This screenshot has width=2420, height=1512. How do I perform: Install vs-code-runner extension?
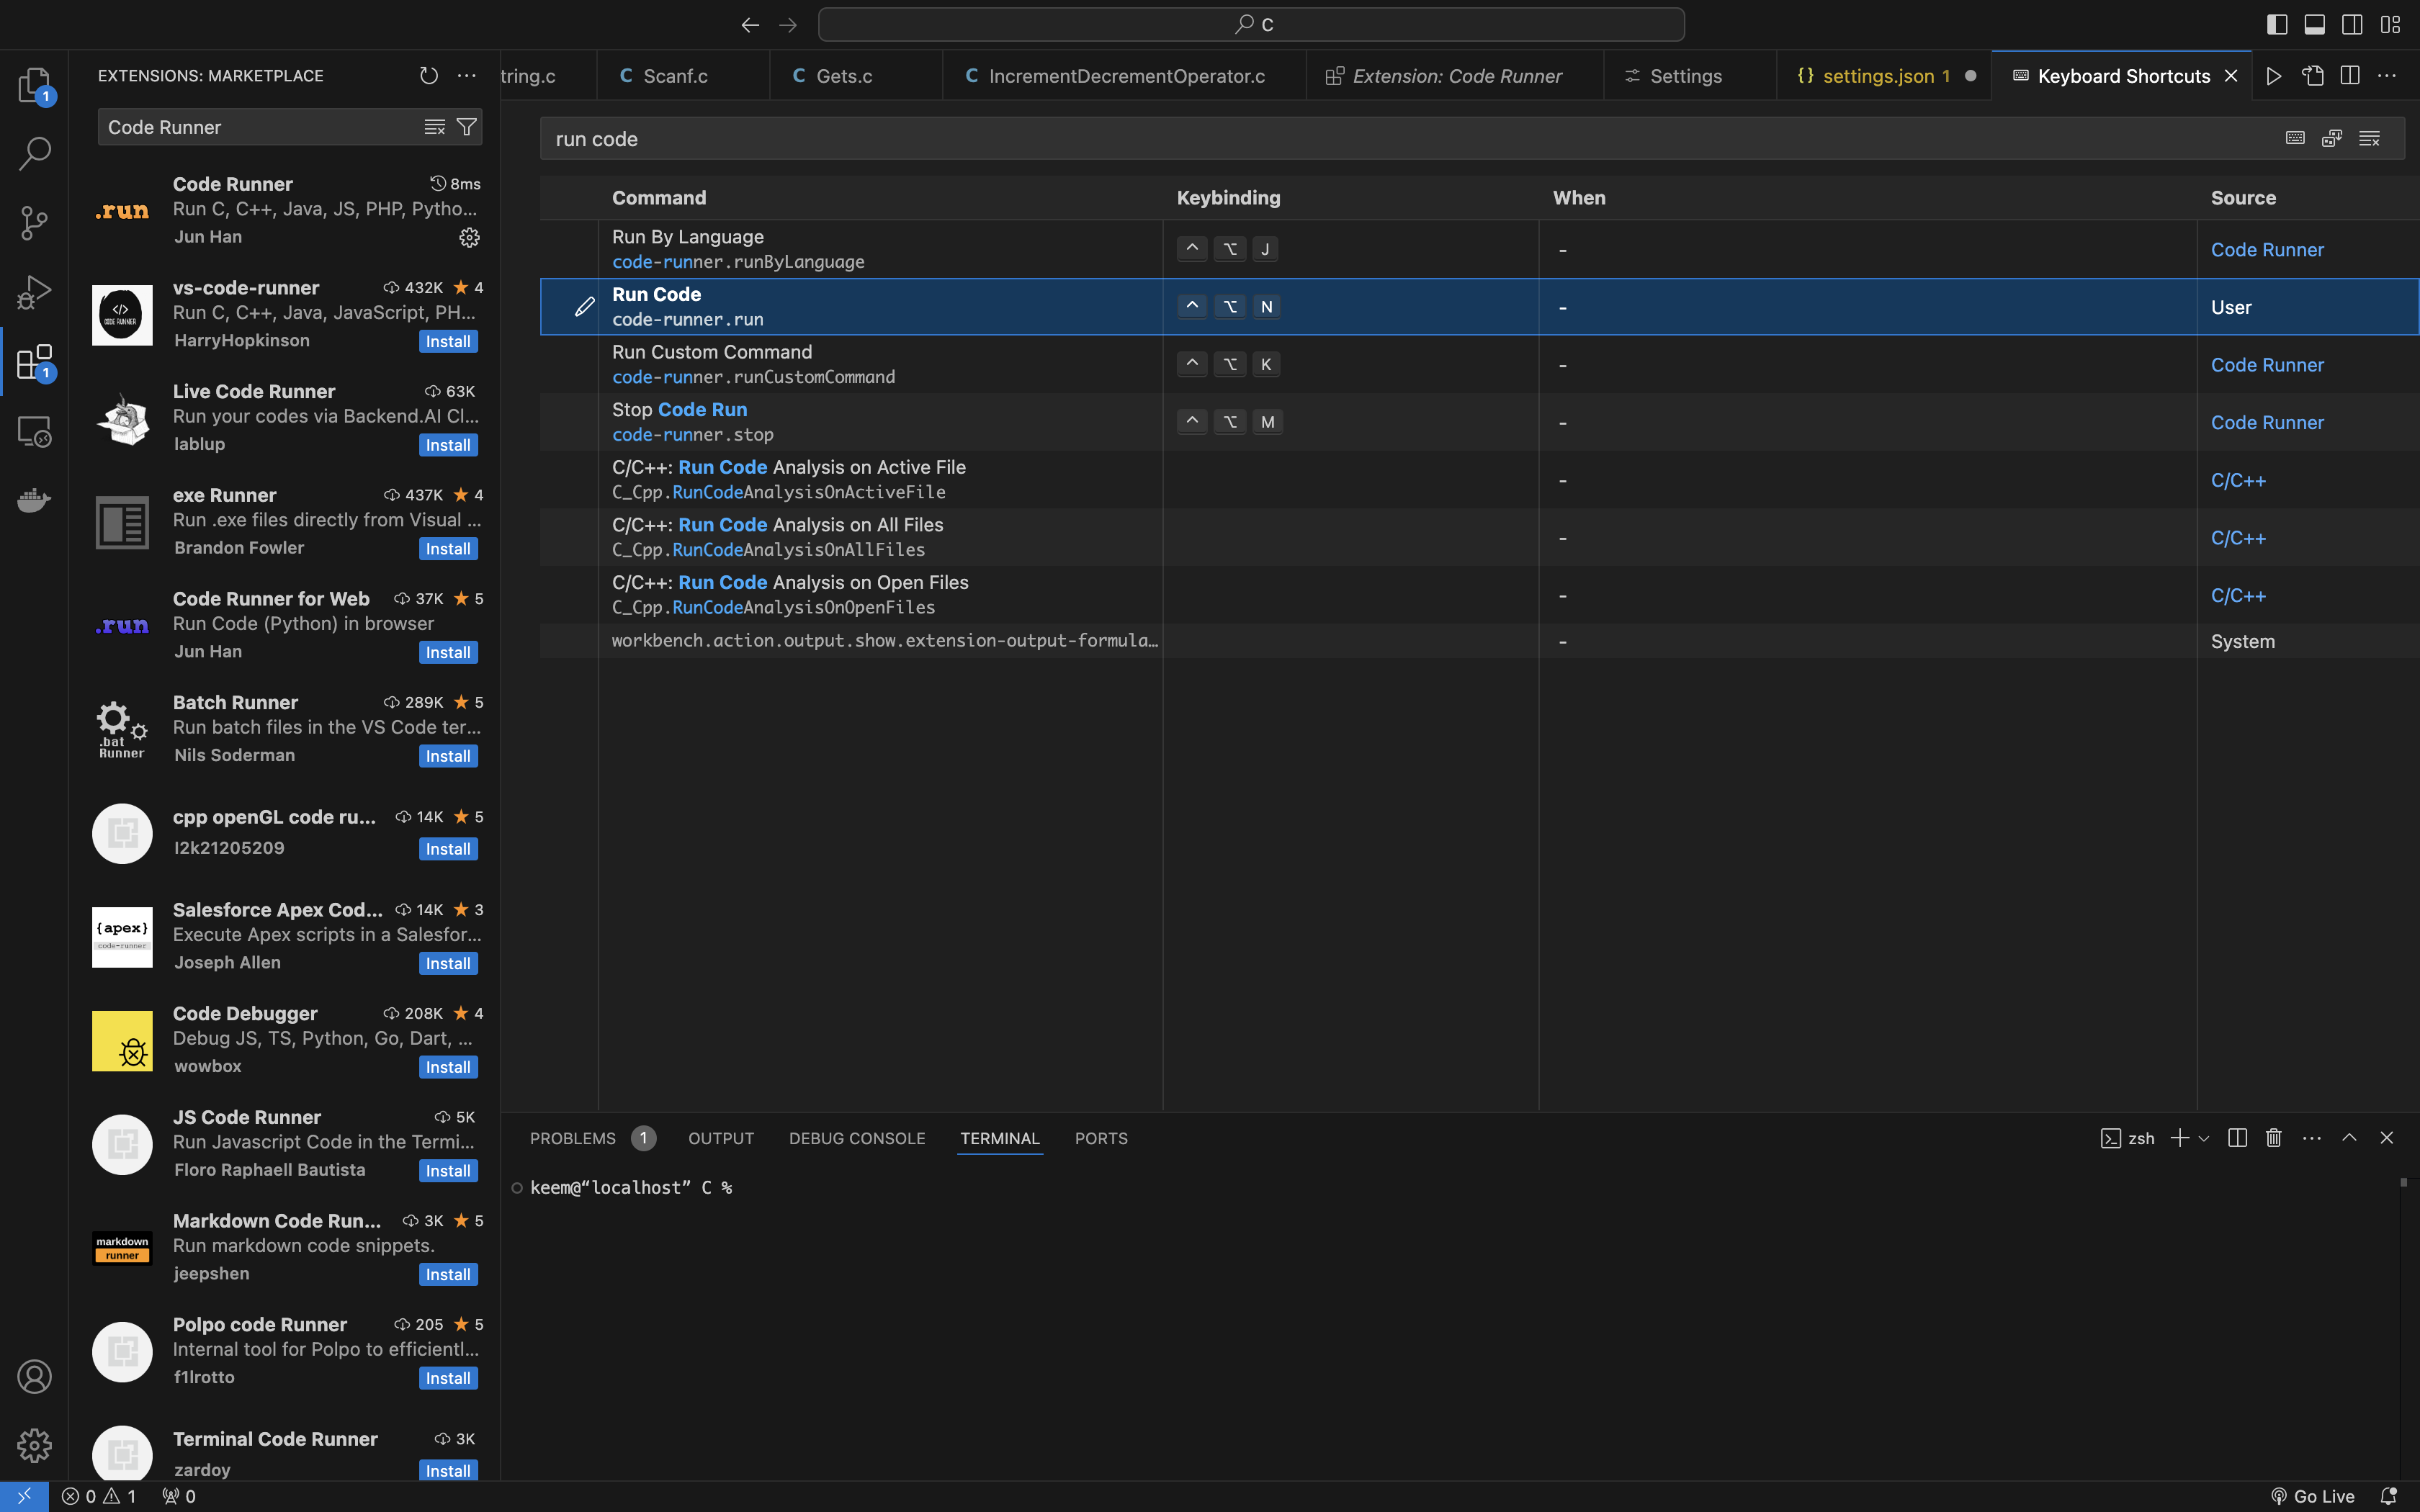click(x=448, y=342)
